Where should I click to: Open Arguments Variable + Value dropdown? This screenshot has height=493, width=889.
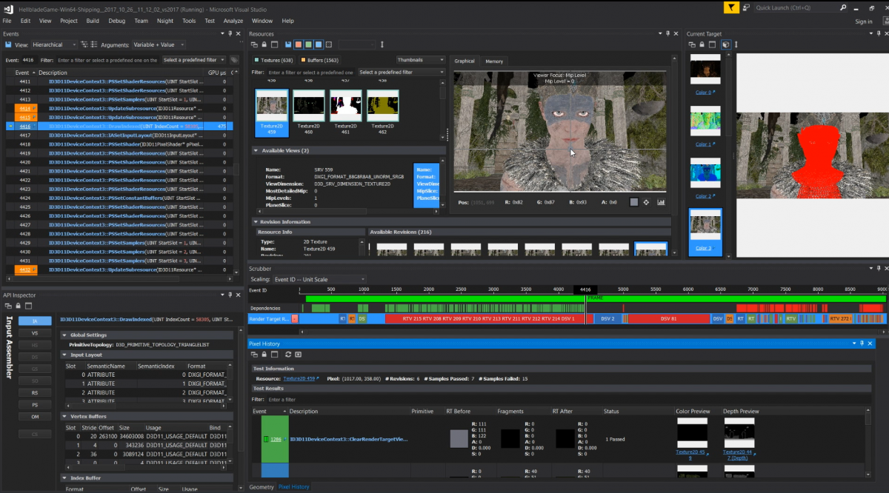159,44
